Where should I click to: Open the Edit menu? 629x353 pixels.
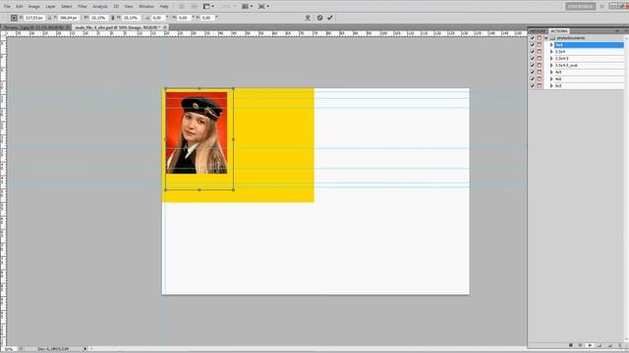point(20,7)
